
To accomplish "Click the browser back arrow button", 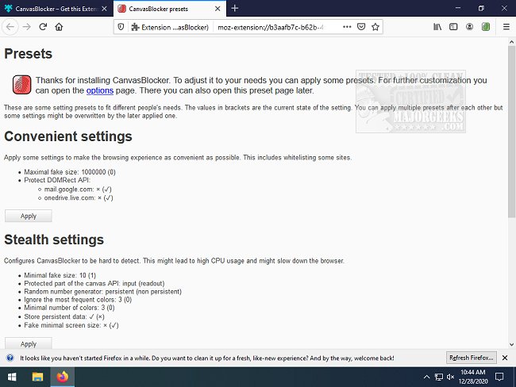I will coord(10,26).
